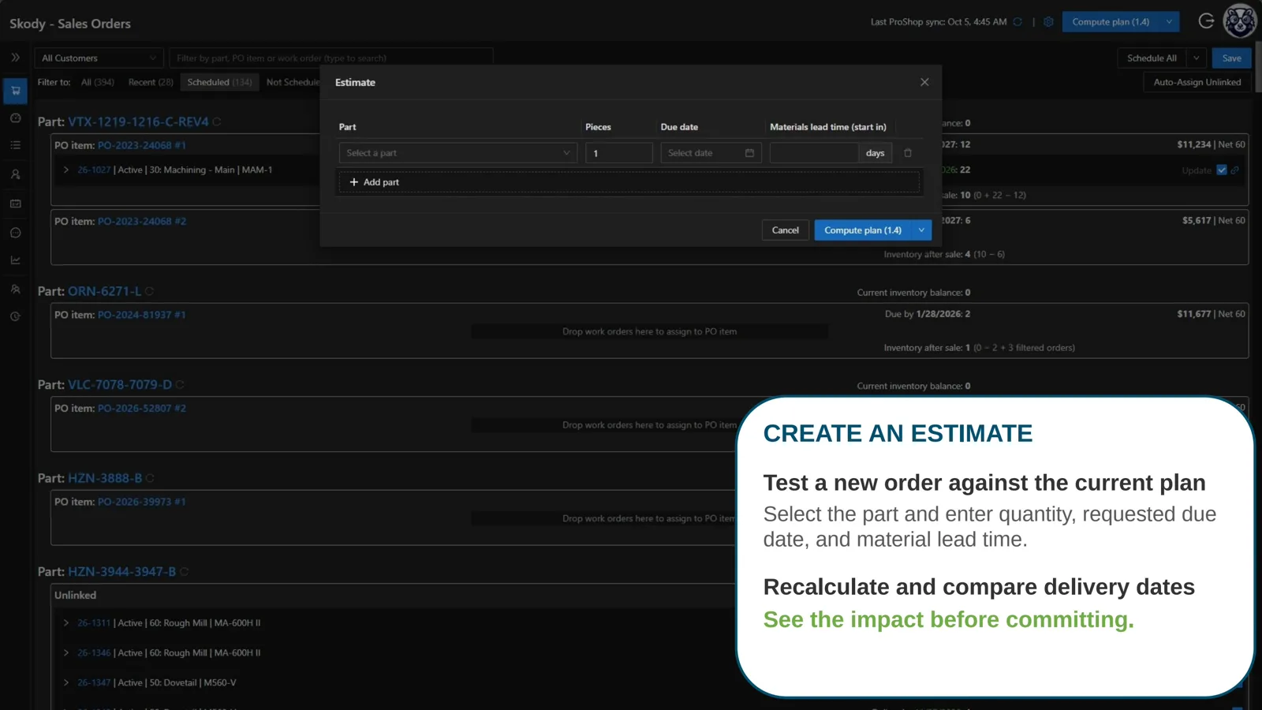The image size is (1262, 710).
Task: Refresh icon next to part VTX-1219-1216-C-REV4
Action: 217,121
